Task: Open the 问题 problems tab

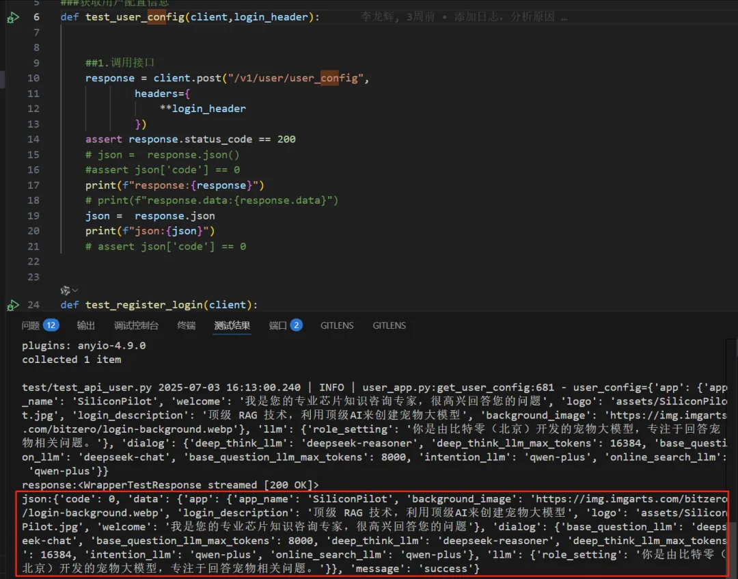Action: (31, 325)
